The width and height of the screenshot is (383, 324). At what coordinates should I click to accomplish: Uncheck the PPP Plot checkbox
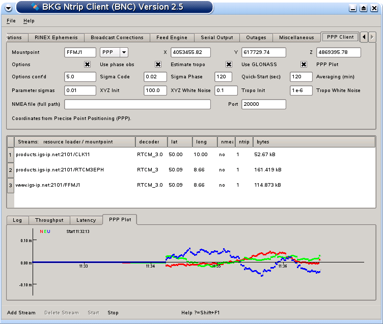coord(304,65)
